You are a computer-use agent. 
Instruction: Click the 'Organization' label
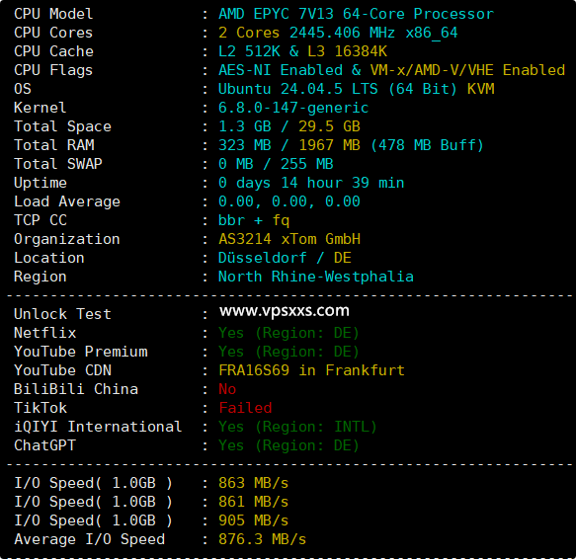(x=67, y=239)
